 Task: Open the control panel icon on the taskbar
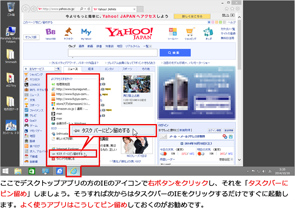[x=45, y=171]
